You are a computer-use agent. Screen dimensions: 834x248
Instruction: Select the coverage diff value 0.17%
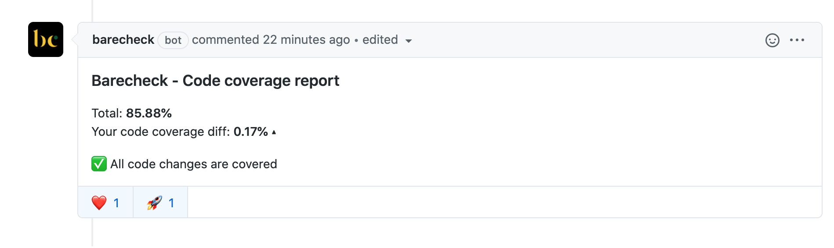pos(250,132)
